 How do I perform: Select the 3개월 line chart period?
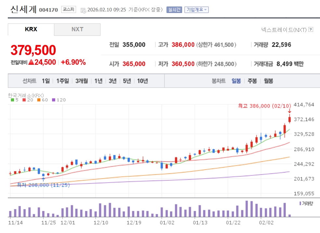[x=82, y=81]
